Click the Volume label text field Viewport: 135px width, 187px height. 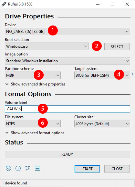click(x=67, y=109)
